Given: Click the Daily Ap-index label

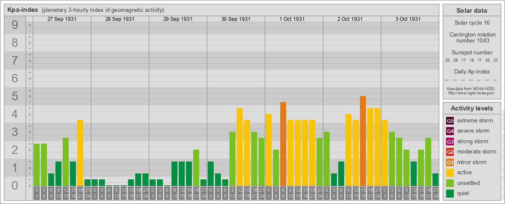Looking at the screenshot, I should (472, 71).
